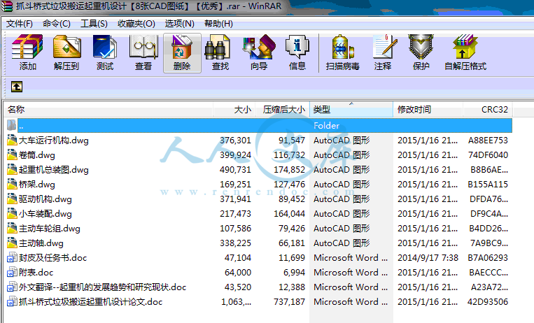Select the parent folder '..' row
The image size is (534, 323).
pyautogui.click(x=259, y=126)
